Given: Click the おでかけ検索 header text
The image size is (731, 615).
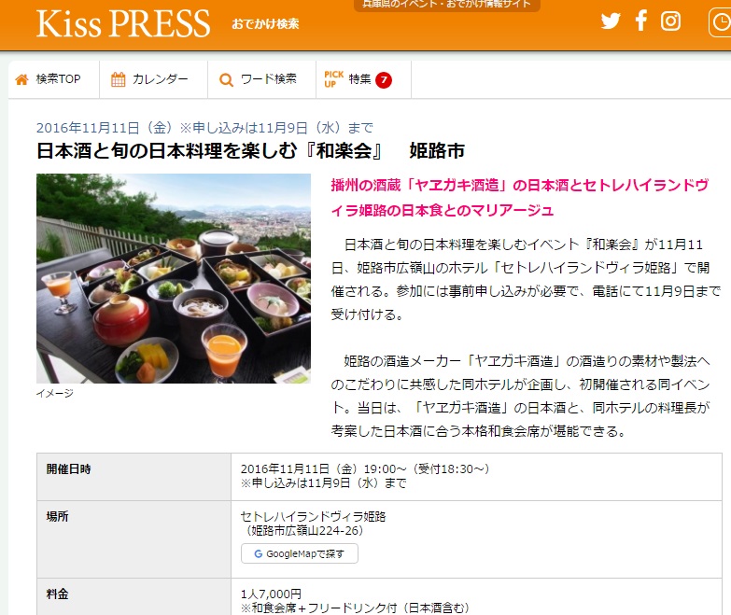Looking at the screenshot, I should coord(265,23).
